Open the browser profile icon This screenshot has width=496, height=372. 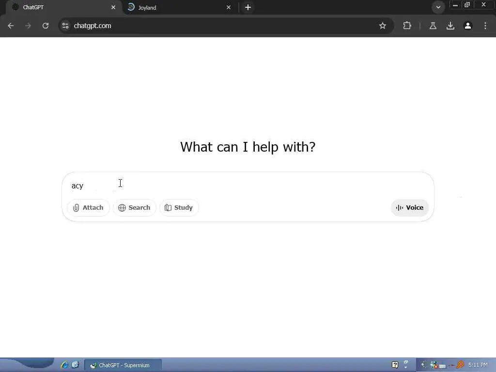point(468,26)
